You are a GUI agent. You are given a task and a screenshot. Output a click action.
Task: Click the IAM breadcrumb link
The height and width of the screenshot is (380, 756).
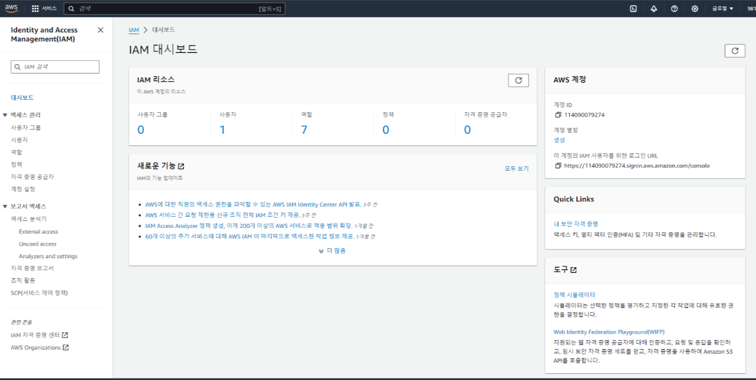pos(134,30)
